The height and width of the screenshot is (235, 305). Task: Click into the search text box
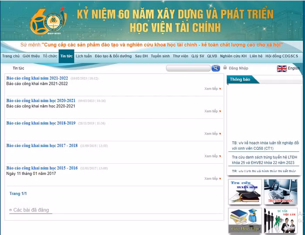[188, 68]
